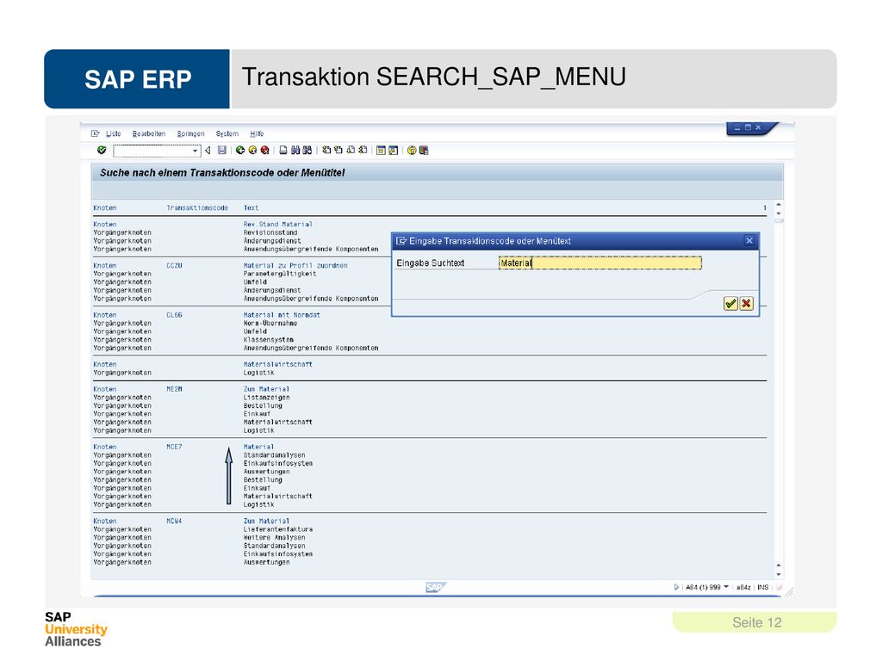
Task: Select transaction code CC2U
Action: [x=174, y=266]
